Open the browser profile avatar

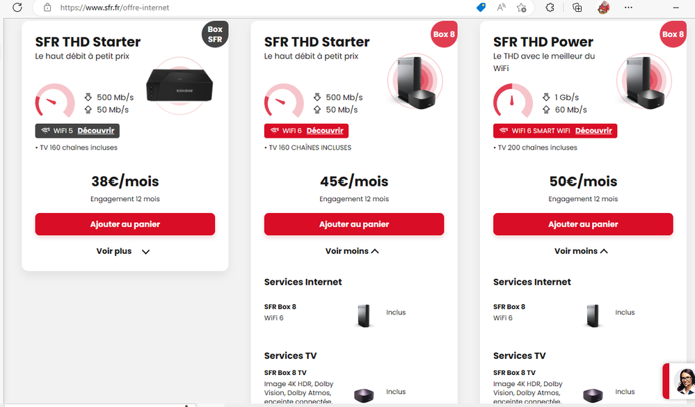point(603,8)
